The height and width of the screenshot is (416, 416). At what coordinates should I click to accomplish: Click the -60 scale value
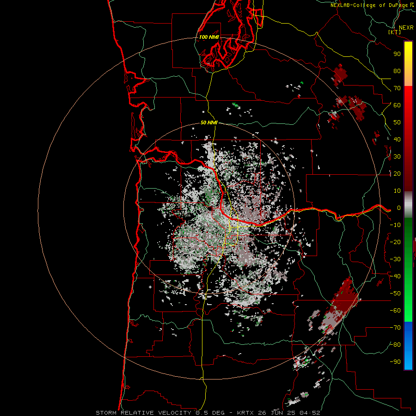(395, 311)
